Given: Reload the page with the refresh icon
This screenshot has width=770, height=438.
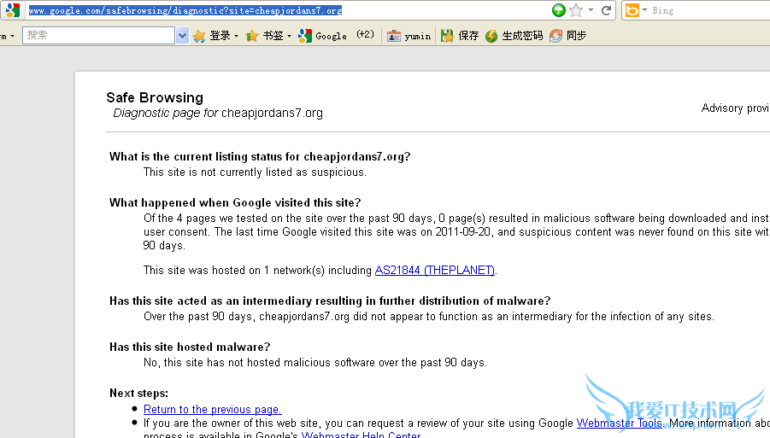Looking at the screenshot, I should coord(607,10).
